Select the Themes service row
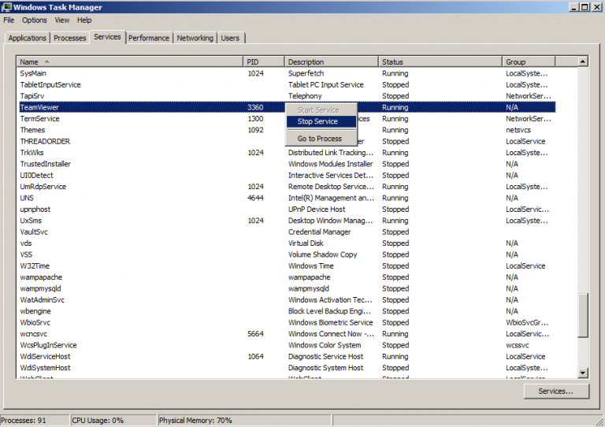Image resolution: width=605 pixels, height=427 pixels. coord(288,130)
